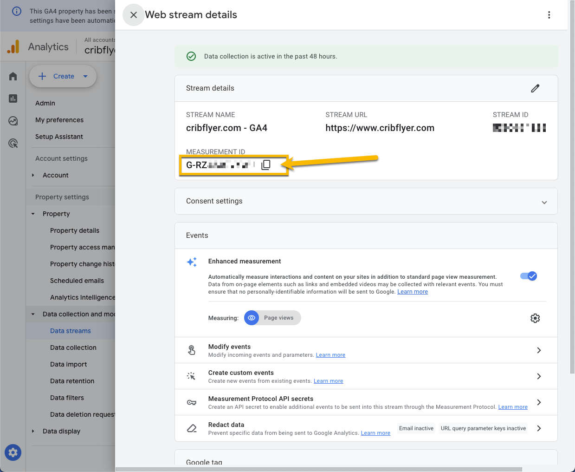This screenshot has height=472, width=575.
Task: Click the vertical scrollbar of the panel
Action: tap(572, 187)
